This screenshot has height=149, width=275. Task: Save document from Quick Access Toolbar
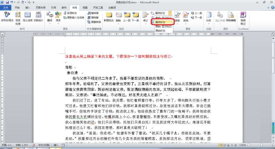pyautogui.click(x=7, y=2)
